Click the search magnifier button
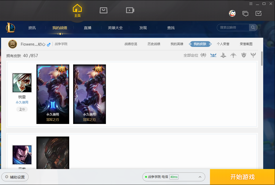275x185 pixels. [253, 28]
